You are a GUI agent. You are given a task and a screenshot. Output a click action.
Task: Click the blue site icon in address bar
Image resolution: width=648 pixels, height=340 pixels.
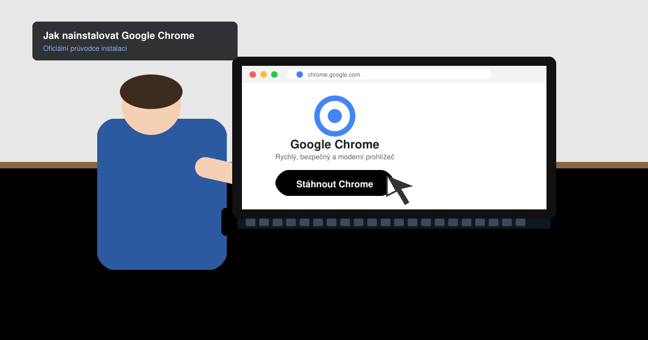300,74
